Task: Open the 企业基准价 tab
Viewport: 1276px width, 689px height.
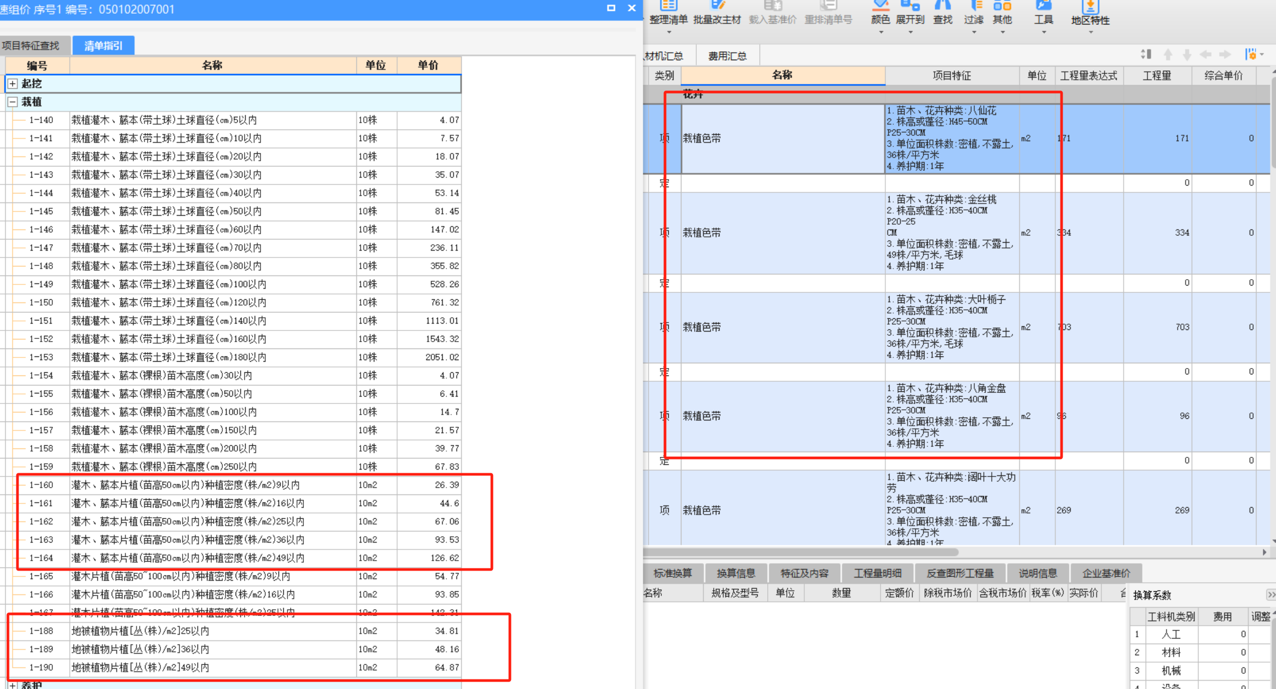Action: point(1106,573)
